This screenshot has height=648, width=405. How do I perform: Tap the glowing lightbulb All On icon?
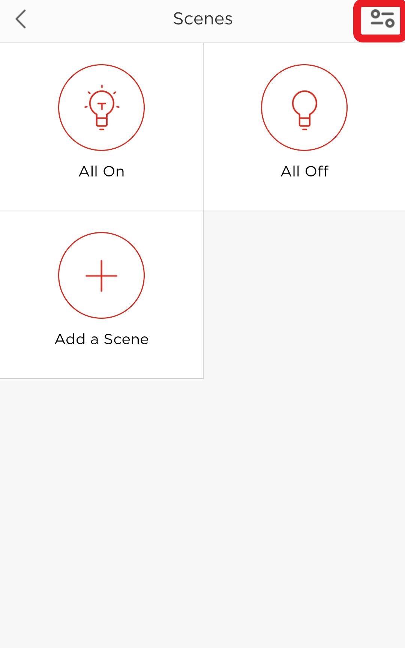[102, 108]
